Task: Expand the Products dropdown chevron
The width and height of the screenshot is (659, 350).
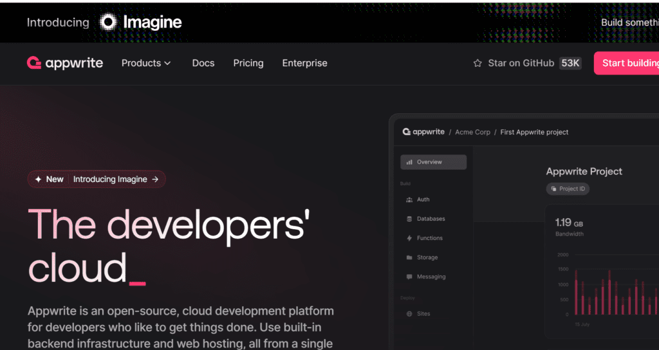Action: point(167,64)
